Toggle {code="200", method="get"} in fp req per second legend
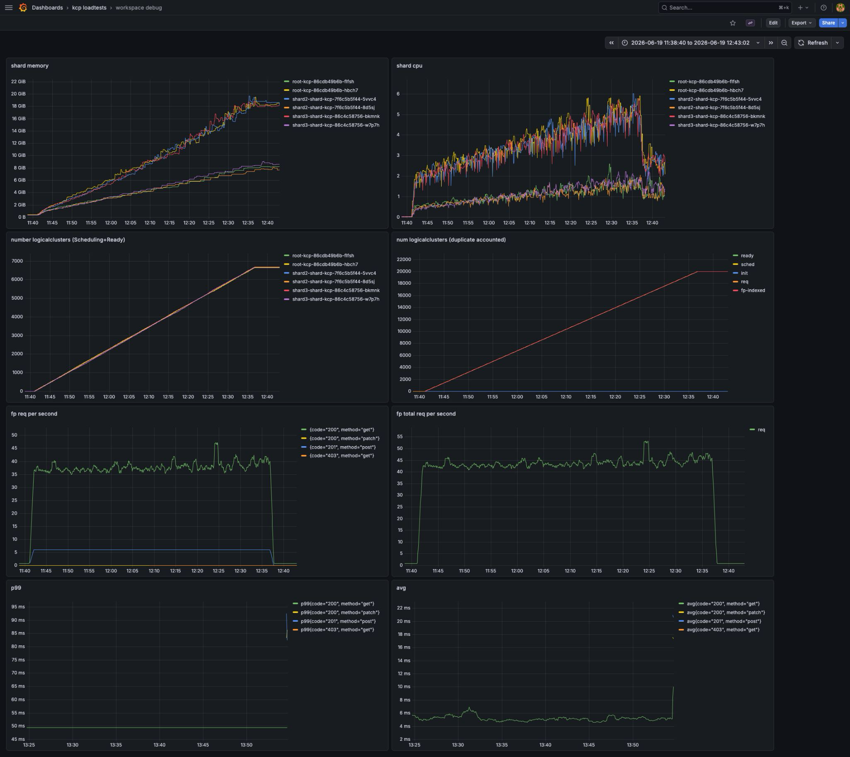Screen dimensions: 850x757 coord(342,430)
